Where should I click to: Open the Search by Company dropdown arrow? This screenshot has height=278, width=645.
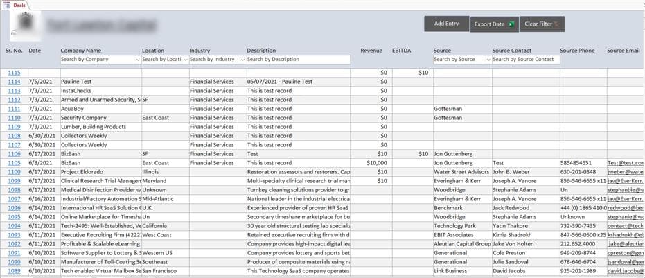pyautogui.click(x=137, y=60)
